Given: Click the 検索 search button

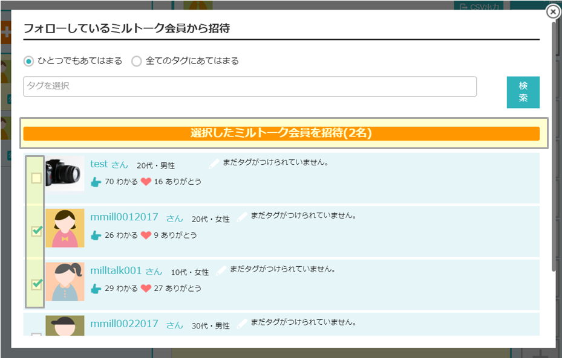Looking at the screenshot, I should tap(523, 92).
